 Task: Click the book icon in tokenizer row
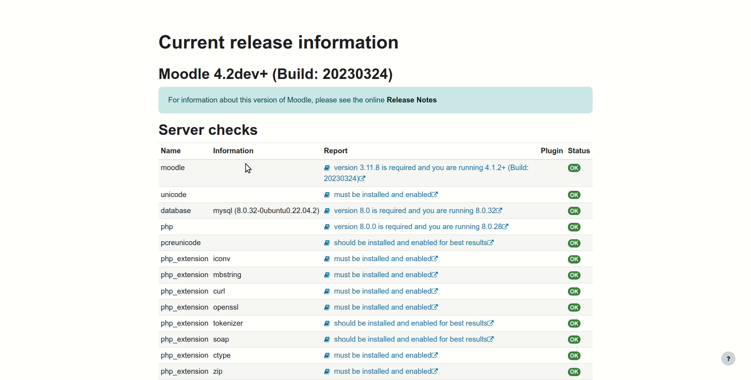[x=327, y=324]
